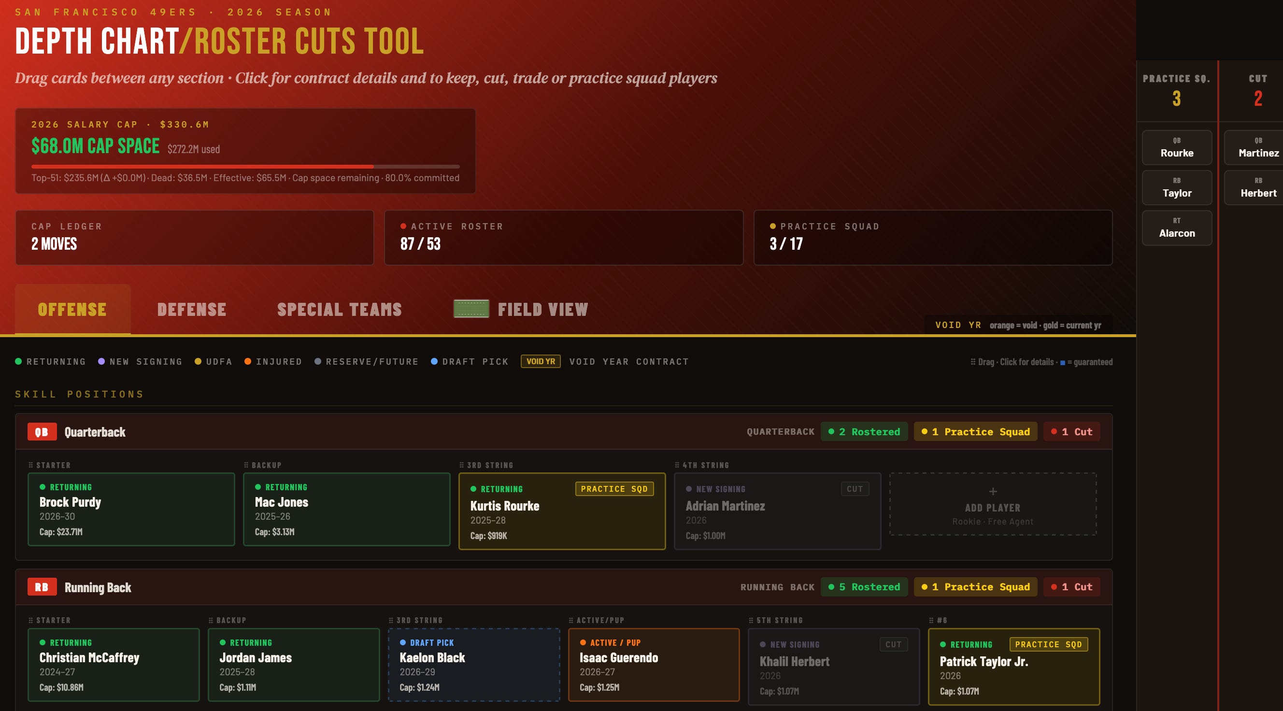Open Adrian Martinez player card
Image resolution: width=1283 pixels, height=711 pixels.
pyautogui.click(x=777, y=511)
